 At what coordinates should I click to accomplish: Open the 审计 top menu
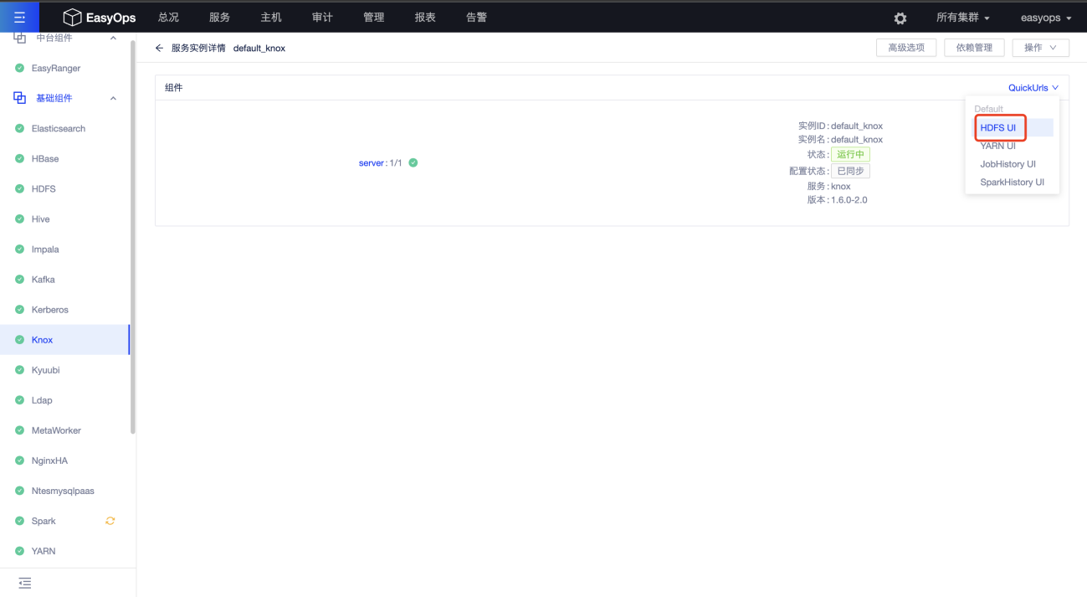tap(322, 18)
